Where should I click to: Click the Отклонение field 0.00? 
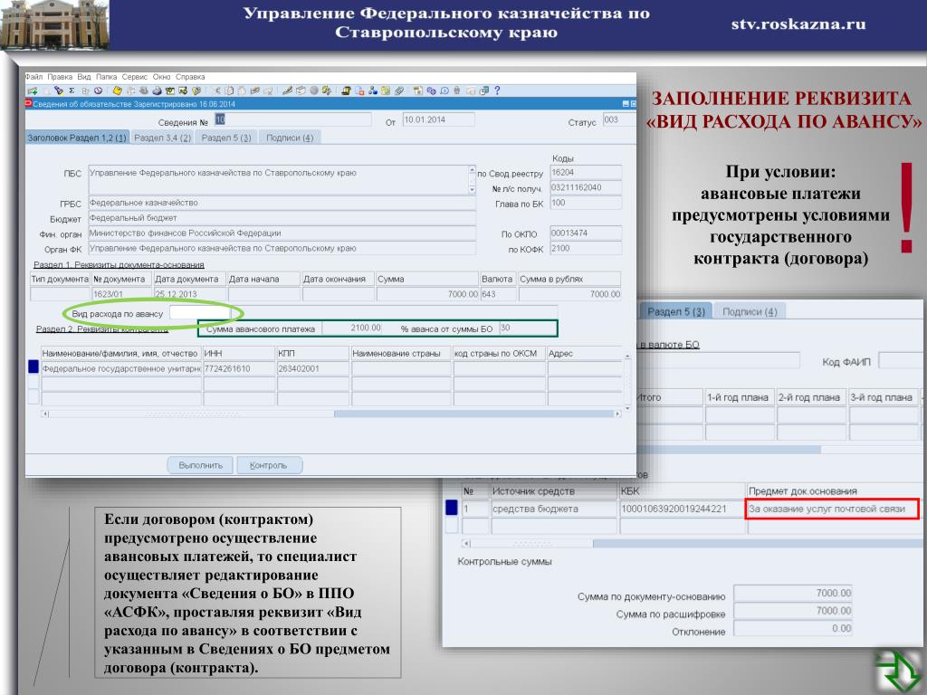(x=793, y=628)
